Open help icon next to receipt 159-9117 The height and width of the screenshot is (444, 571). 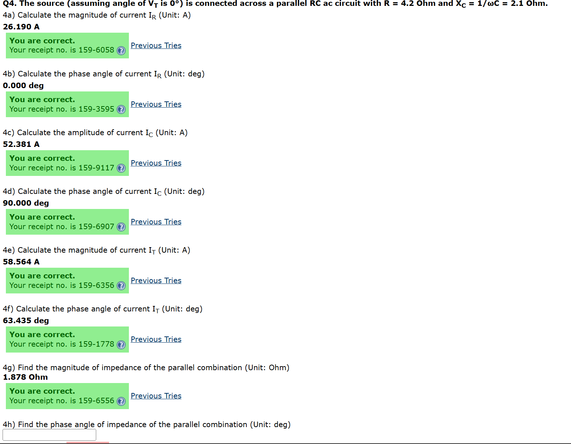121,168
